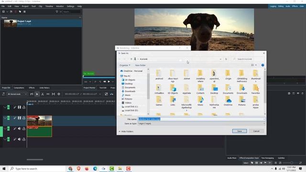306x172 pixels.
Task: Toggle the eye icon in the effect stack header
Action: 298,94
